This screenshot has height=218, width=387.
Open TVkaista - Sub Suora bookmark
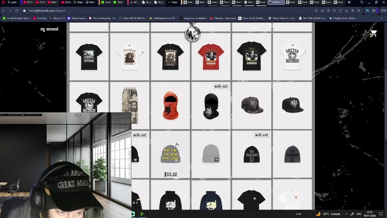(223, 18)
